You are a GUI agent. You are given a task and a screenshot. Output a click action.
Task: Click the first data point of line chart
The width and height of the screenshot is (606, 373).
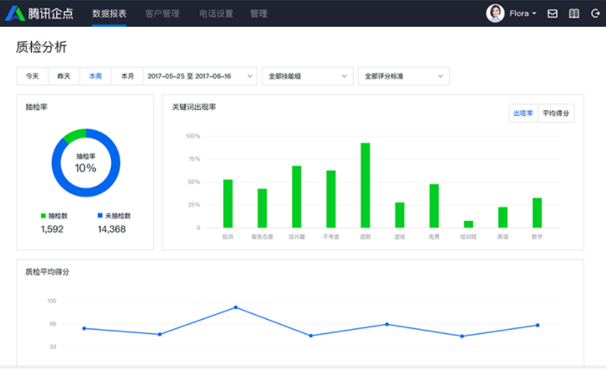[84, 328]
